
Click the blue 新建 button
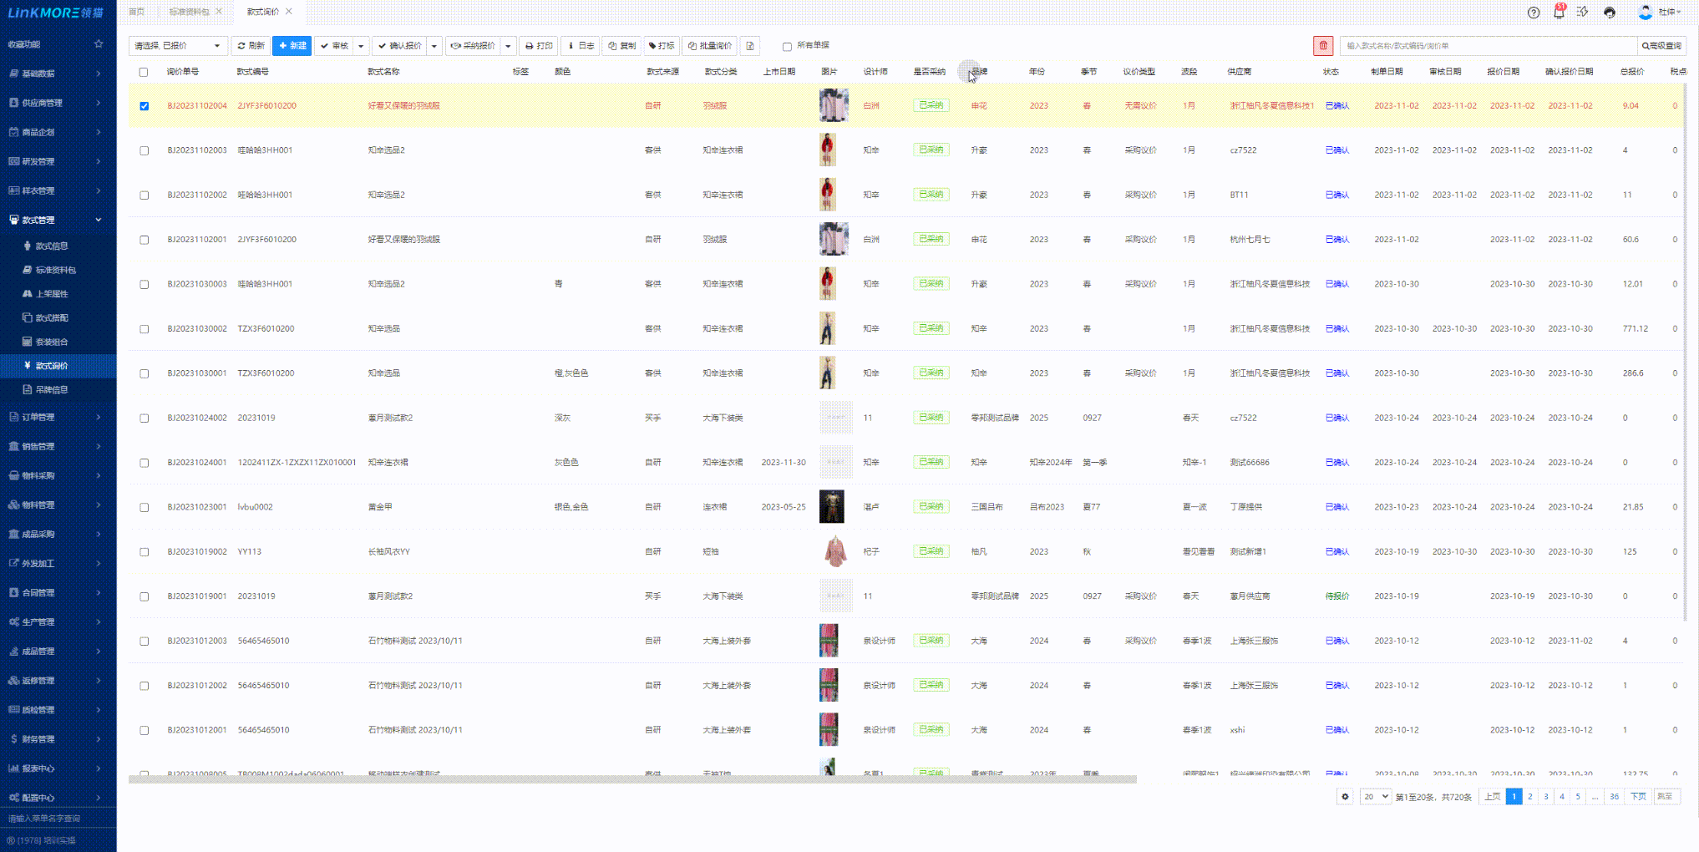(292, 46)
